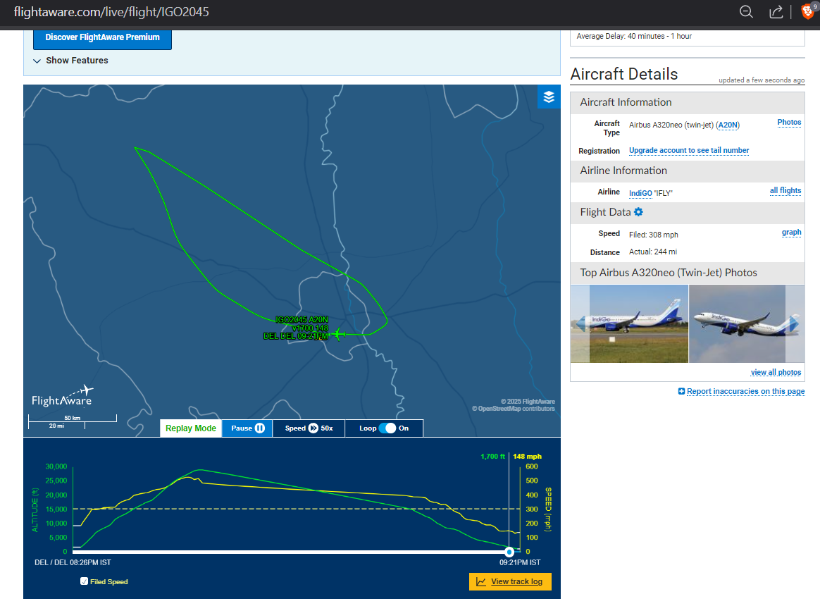Change the replay Speed 50x

(x=309, y=428)
